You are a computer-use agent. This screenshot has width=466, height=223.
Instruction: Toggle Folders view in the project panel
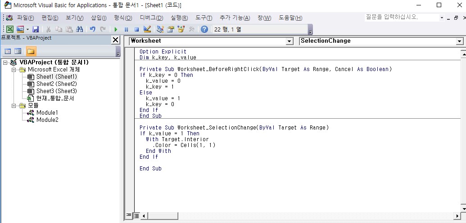pyautogui.click(x=31, y=51)
